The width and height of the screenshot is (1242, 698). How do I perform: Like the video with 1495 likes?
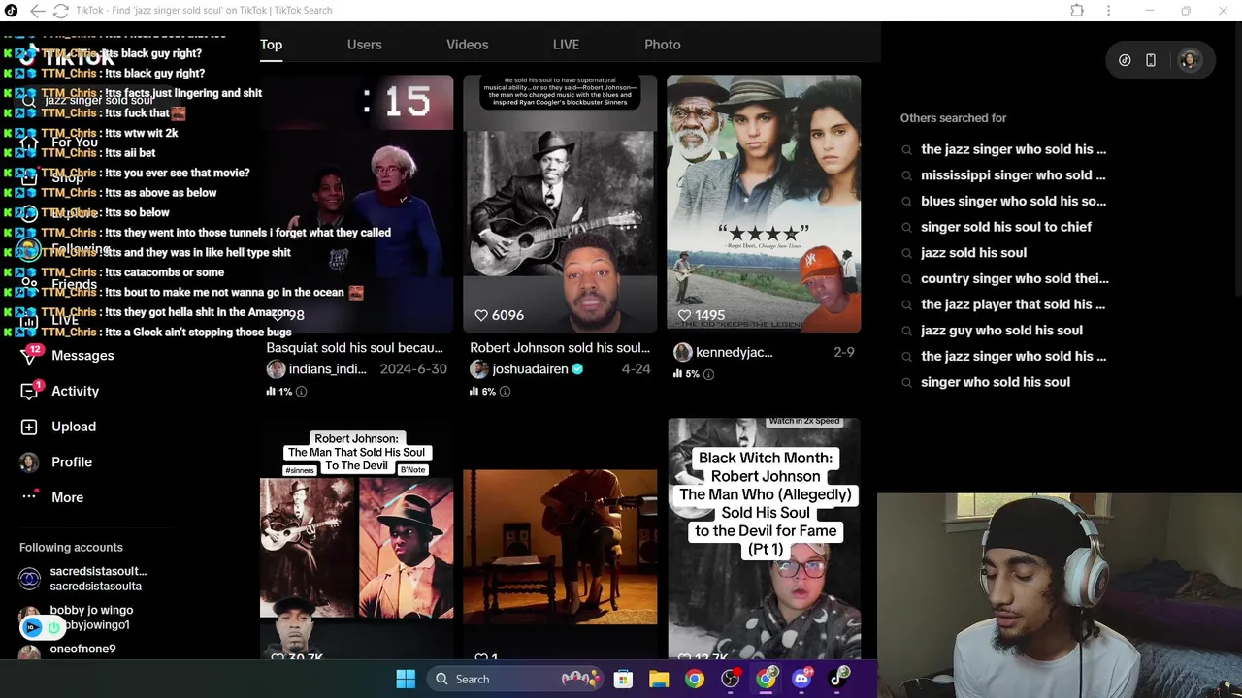coord(684,315)
